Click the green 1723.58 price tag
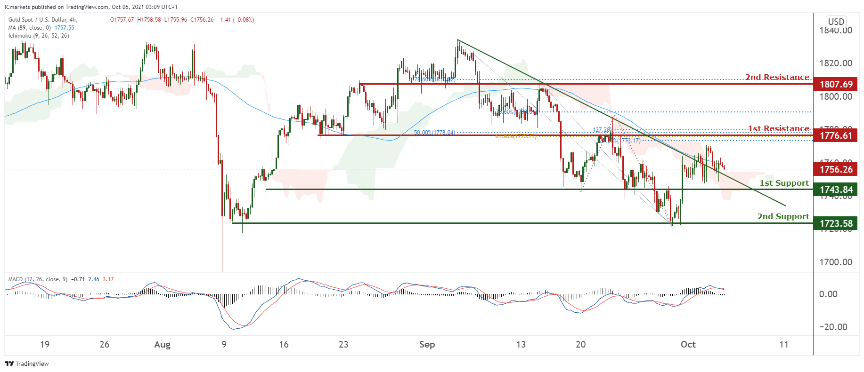Screen dimensions: 864x372 point(836,223)
